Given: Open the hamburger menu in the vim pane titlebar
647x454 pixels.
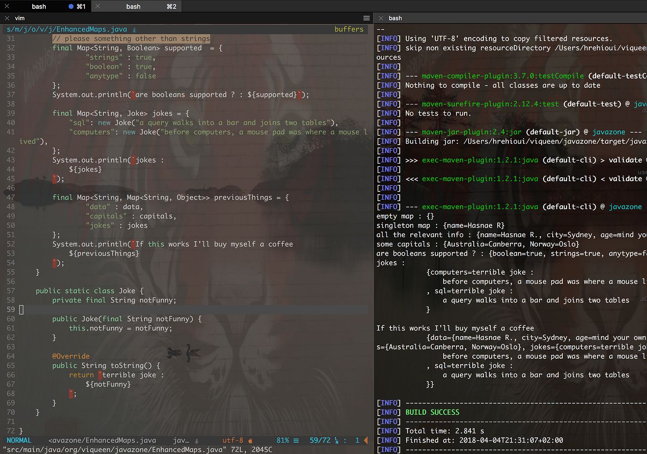Looking at the screenshot, I should pyautogui.click(x=366, y=18).
